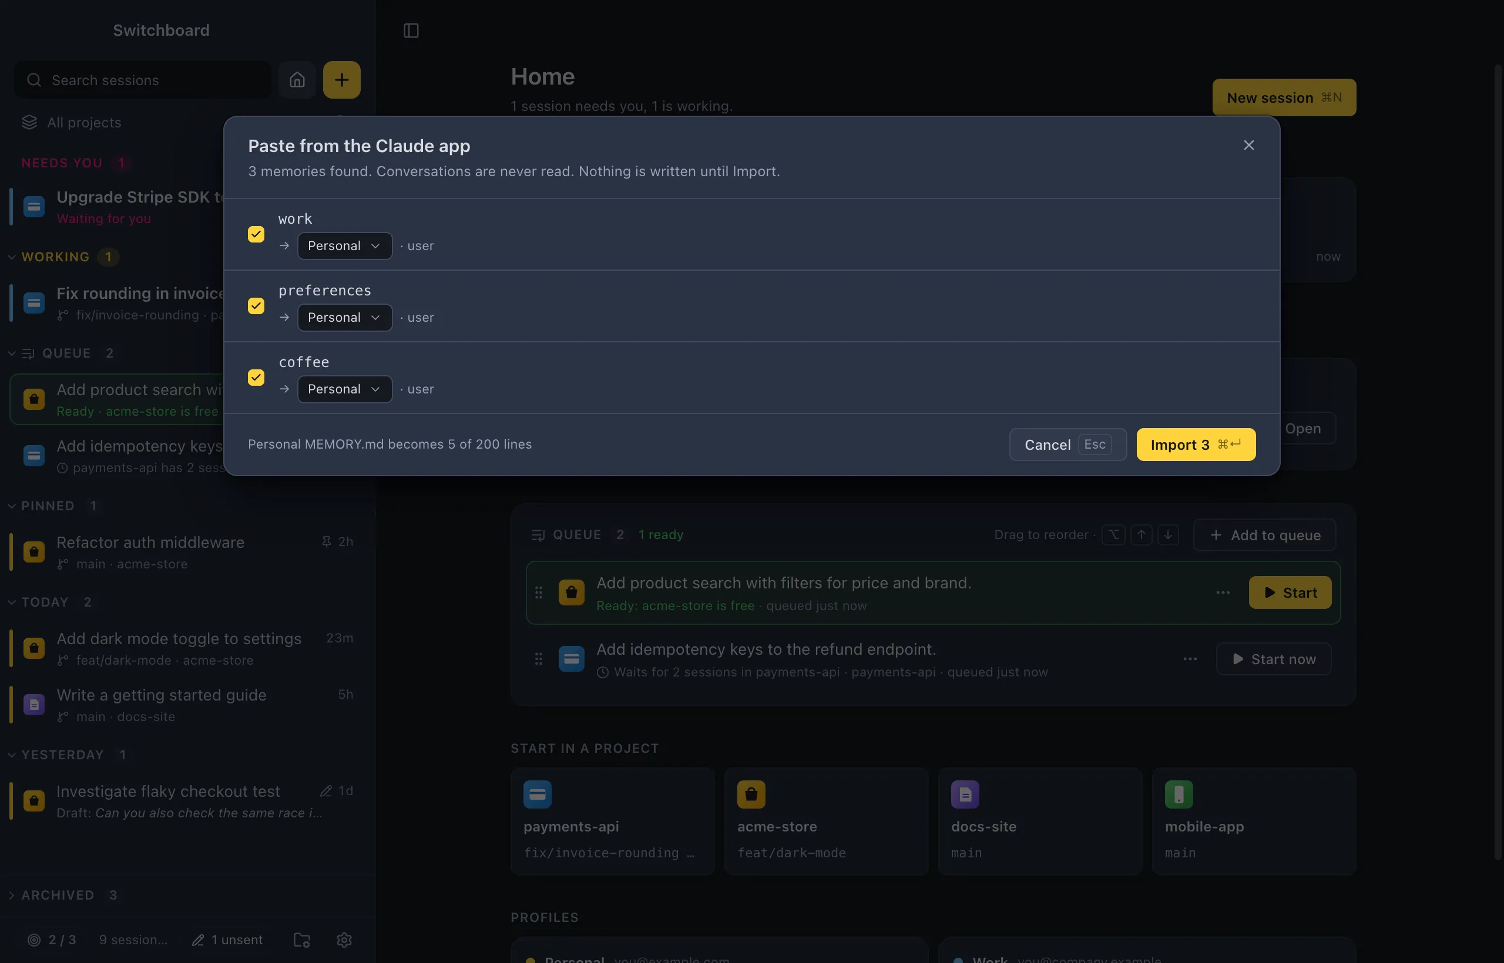Uncheck the coffee memory checkbox

point(256,377)
